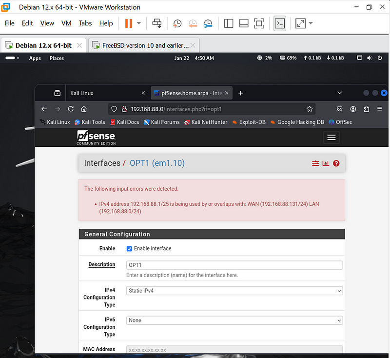The image size is (390, 358).
Task: Open the Save to Pocket button
Action: point(339,109)
